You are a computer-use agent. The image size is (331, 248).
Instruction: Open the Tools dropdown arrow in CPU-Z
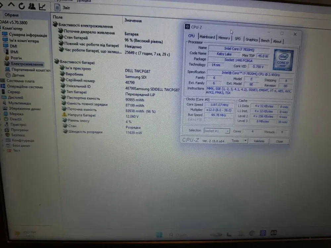pyautogui.click(x=245, y=141)
